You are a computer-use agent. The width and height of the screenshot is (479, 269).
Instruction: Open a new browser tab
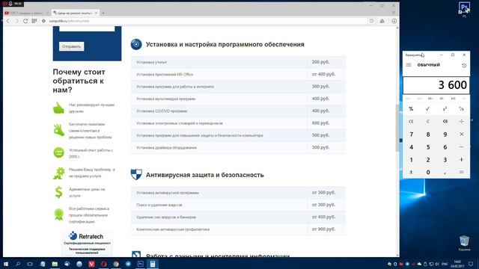(103, 13)
